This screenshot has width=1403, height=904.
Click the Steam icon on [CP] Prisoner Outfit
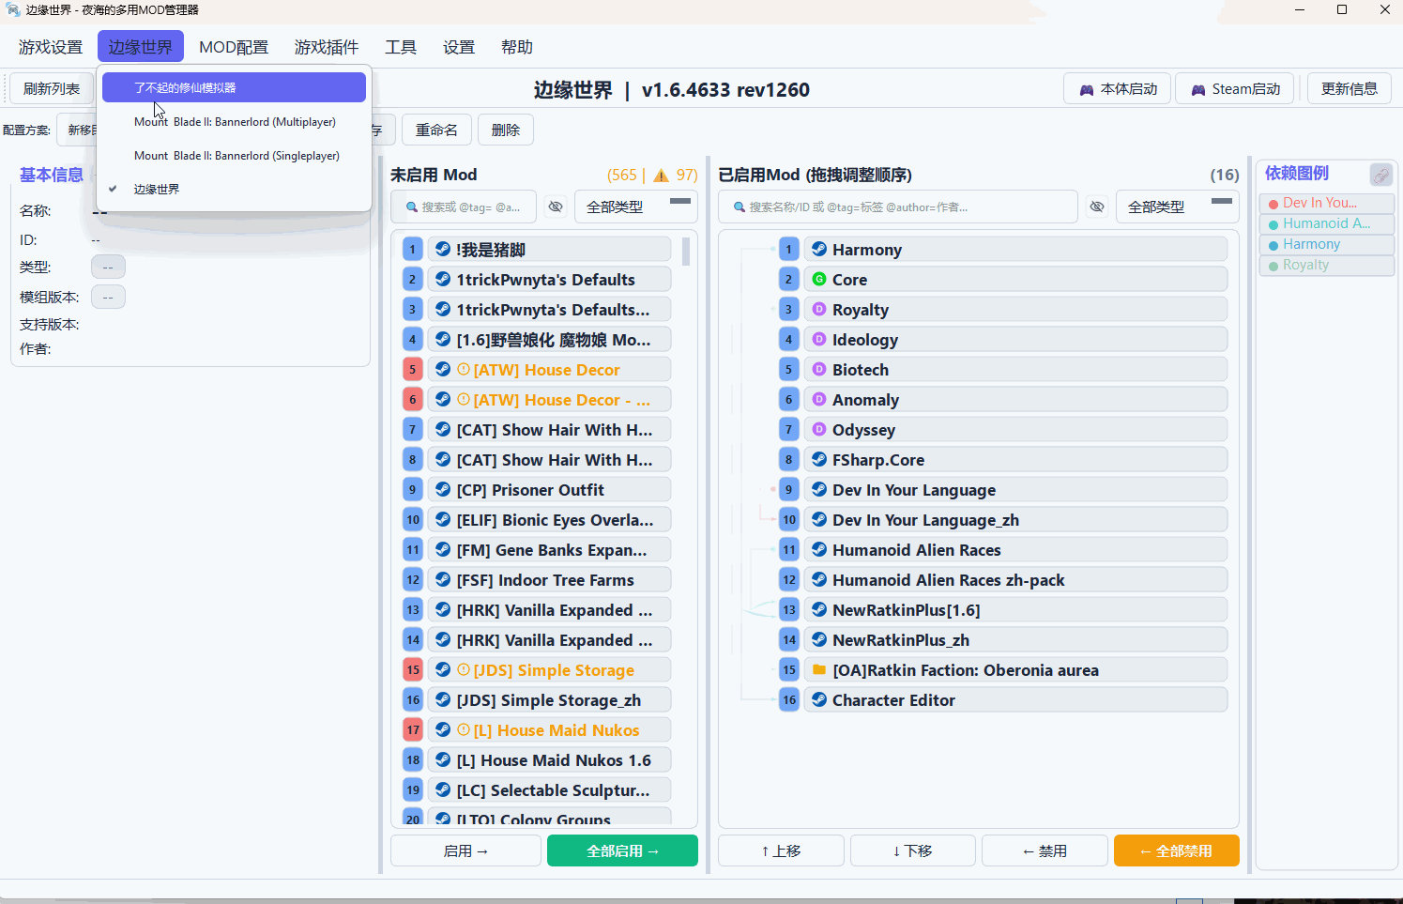coord(443,489)
